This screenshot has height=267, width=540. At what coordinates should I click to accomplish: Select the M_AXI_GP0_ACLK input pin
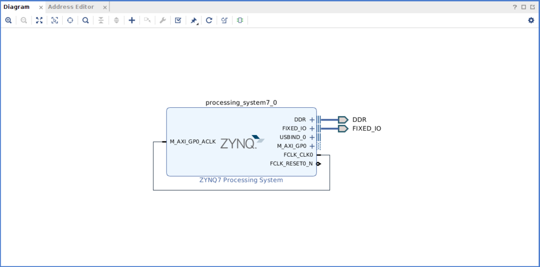pyautogui.click(x=165, y=141)
